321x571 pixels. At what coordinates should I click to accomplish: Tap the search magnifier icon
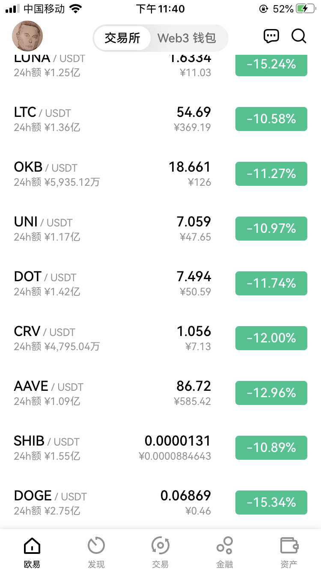[299, 36]
